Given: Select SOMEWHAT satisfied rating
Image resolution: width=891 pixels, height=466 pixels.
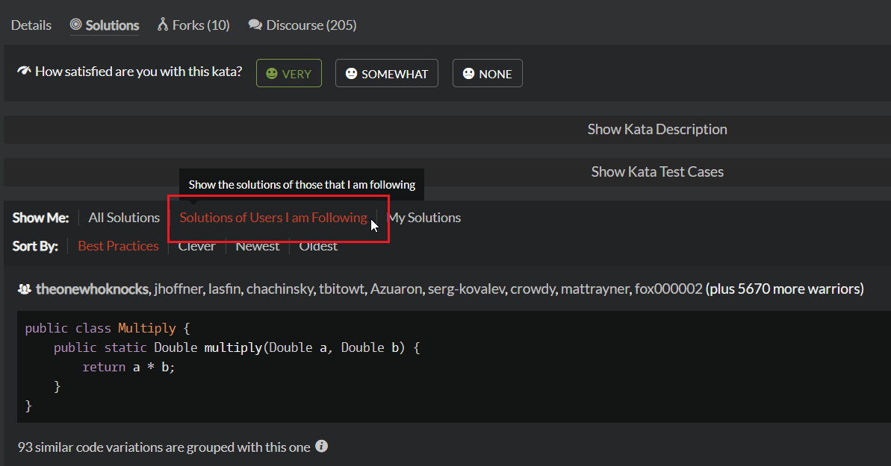Looking at the screenshot, I should 386,74.
